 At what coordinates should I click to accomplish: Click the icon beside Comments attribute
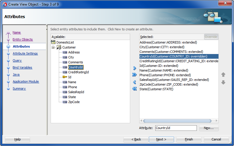[x=65, y=62]
